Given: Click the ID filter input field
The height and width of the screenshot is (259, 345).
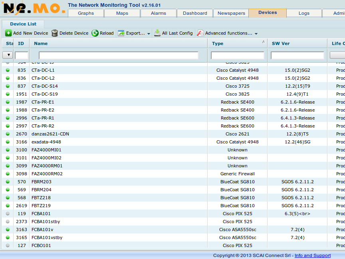Looking at the screenshot, I should coord(22,55).
